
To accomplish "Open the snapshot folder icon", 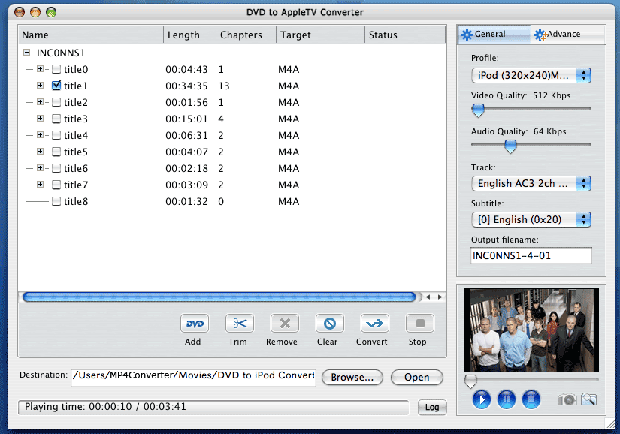I will pyautogui.click(x=588, y=399).
